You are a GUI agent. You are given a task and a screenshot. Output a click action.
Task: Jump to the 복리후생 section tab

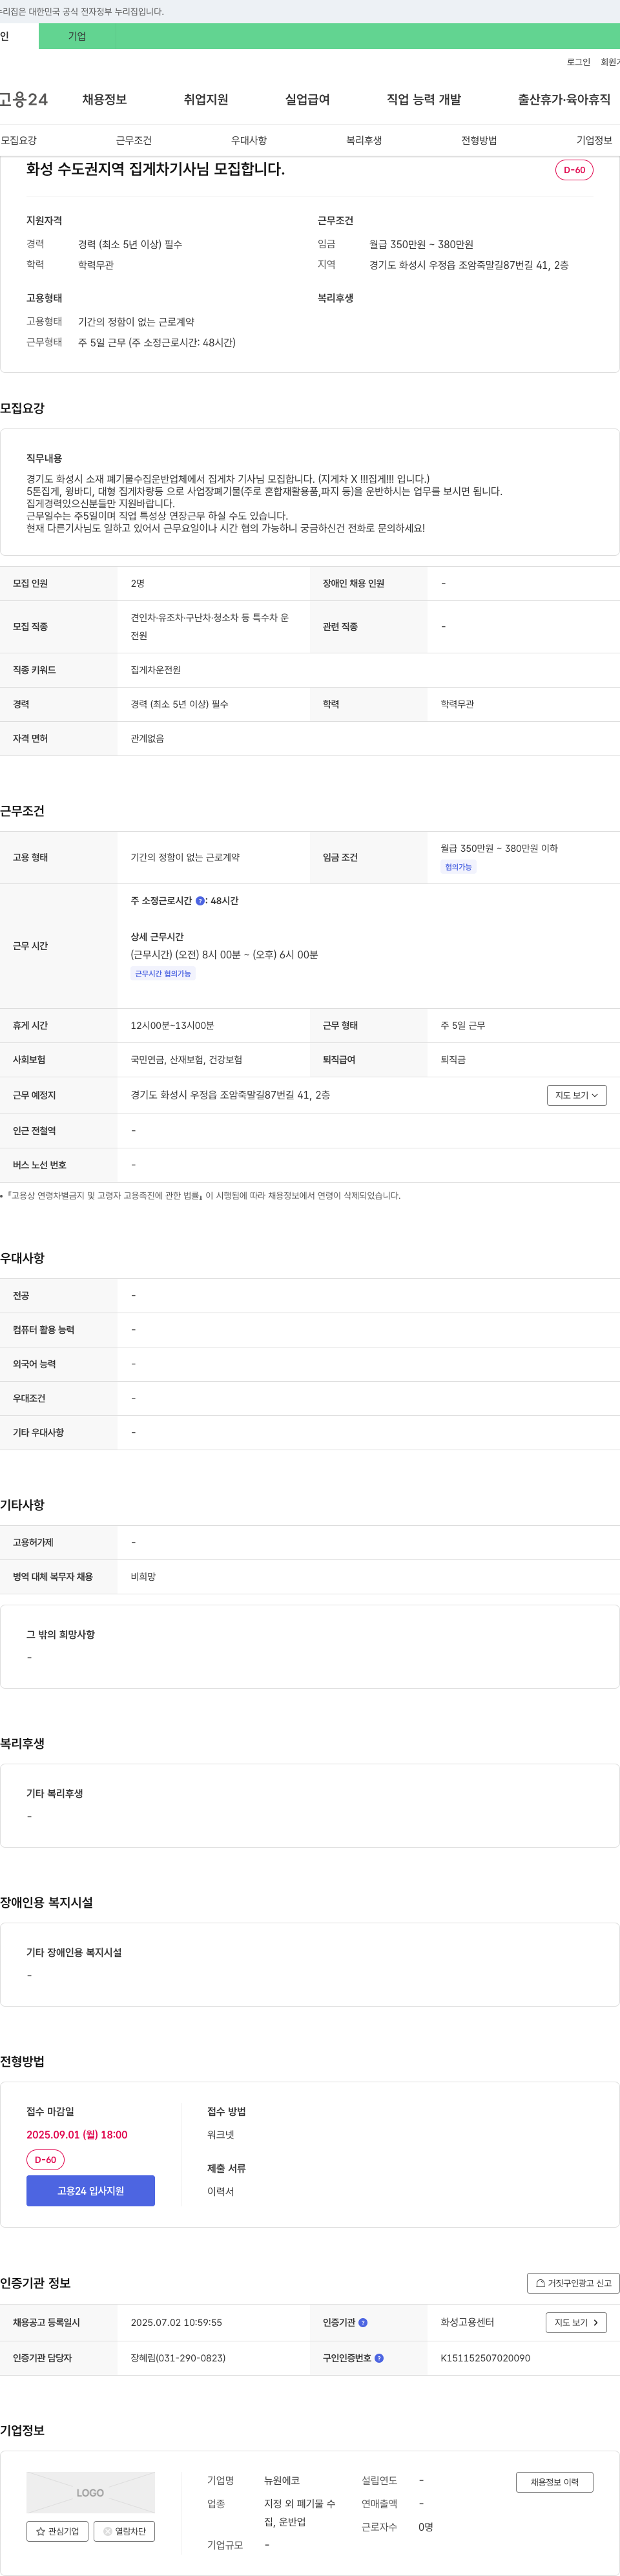pyautogui.click(x=364, y=140)
